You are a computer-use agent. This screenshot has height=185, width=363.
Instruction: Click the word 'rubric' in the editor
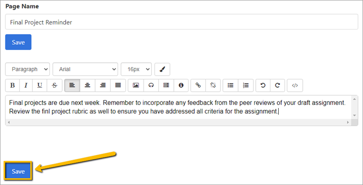click(80, 111)
